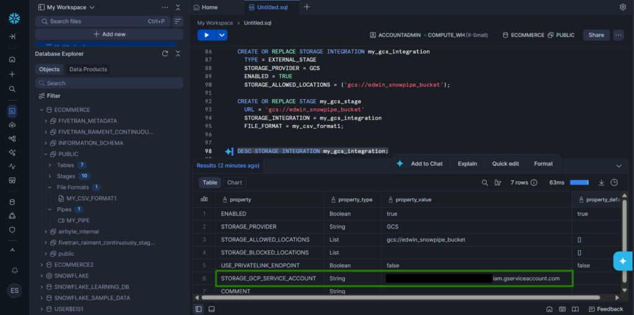Collapse the File Formats folder
The height and width of the screenshot is (315, 634).
click(50, 188)
